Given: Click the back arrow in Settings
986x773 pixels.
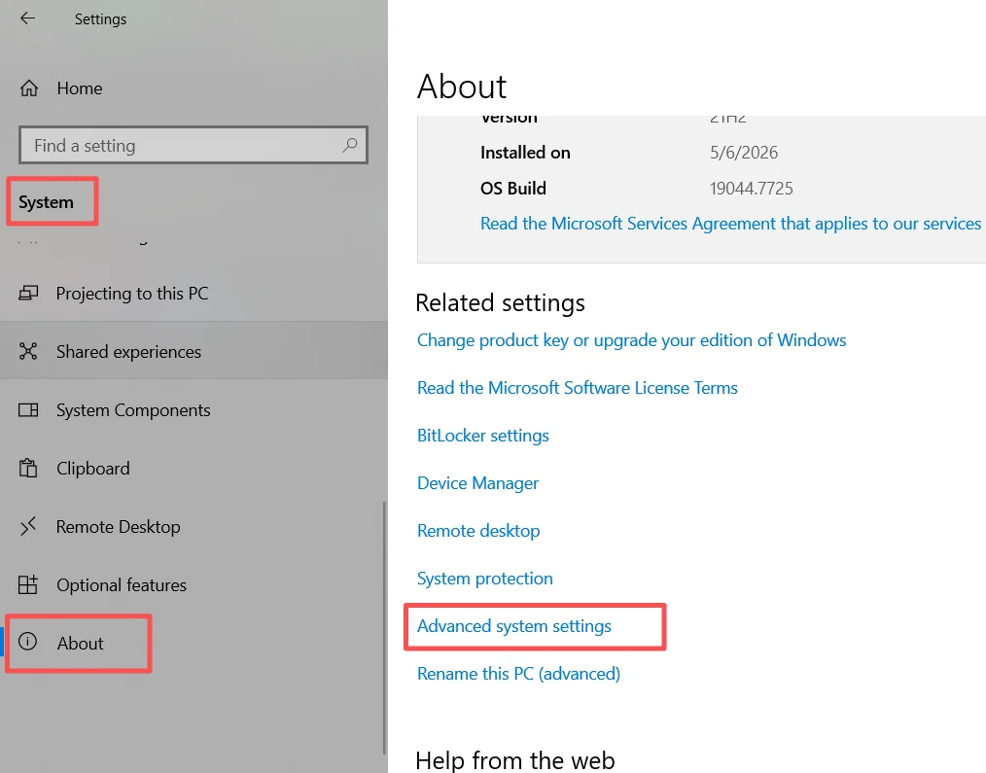Looking at the screenshot, I should [x=27, y=18].
